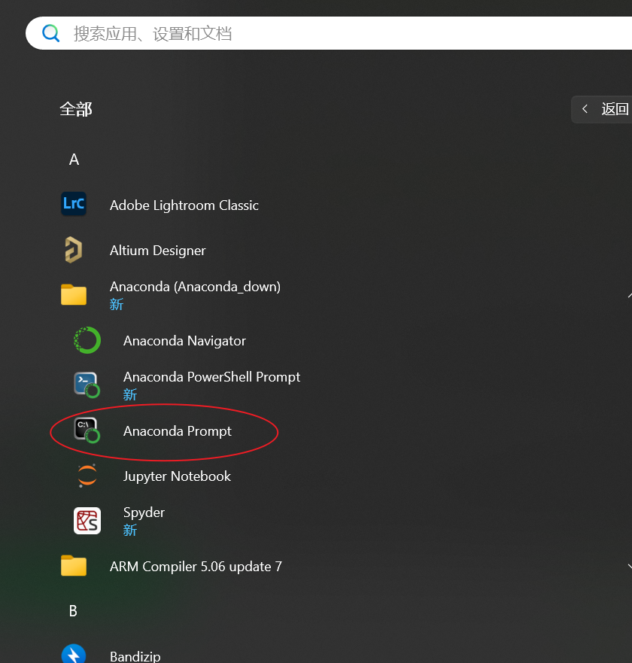Launch Anaconda Navigator by its label
Screen dimensions: 632x663
pos(184,341)
